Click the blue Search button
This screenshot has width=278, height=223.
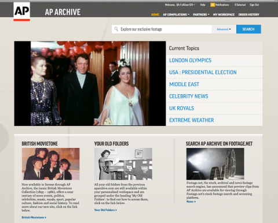point(248,29)
